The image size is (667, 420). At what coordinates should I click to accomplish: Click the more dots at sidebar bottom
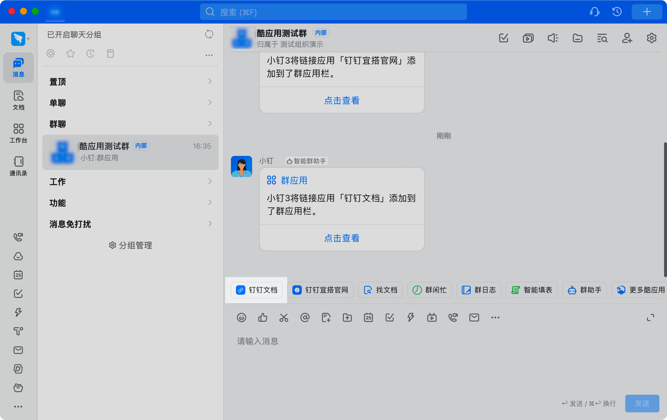[18, 406]
